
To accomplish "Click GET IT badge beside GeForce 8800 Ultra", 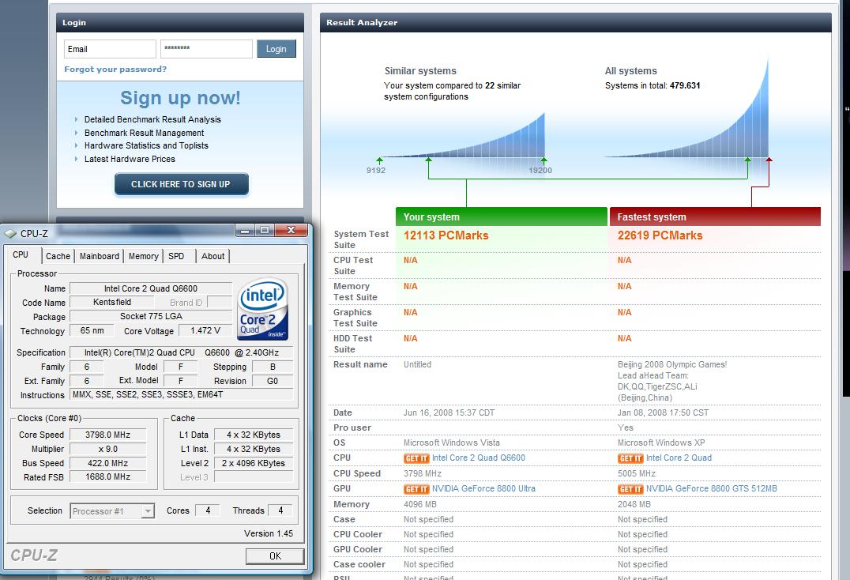I will pyautogui.click(x=416, y=489).
